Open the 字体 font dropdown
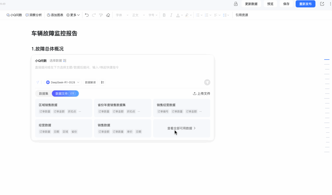Viewport: 332px width, 195px height. pos(122,15)
